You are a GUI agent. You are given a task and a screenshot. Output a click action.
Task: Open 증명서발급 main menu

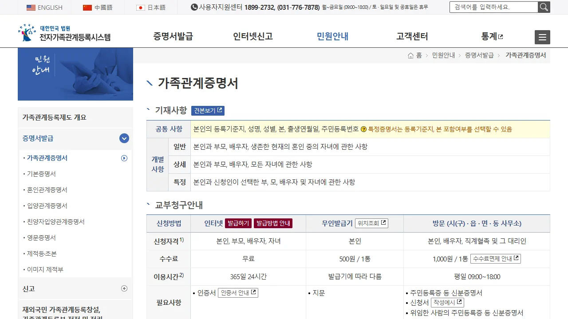click(173, 36)
